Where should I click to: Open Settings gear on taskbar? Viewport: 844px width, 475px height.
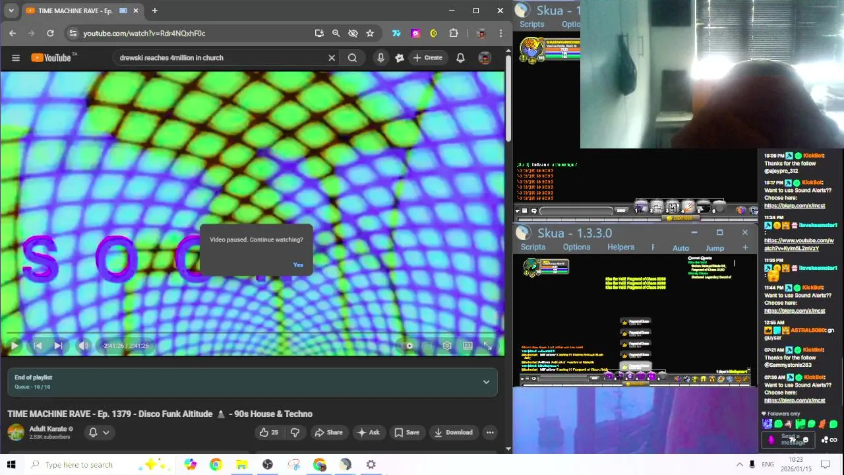click(371, 464)
